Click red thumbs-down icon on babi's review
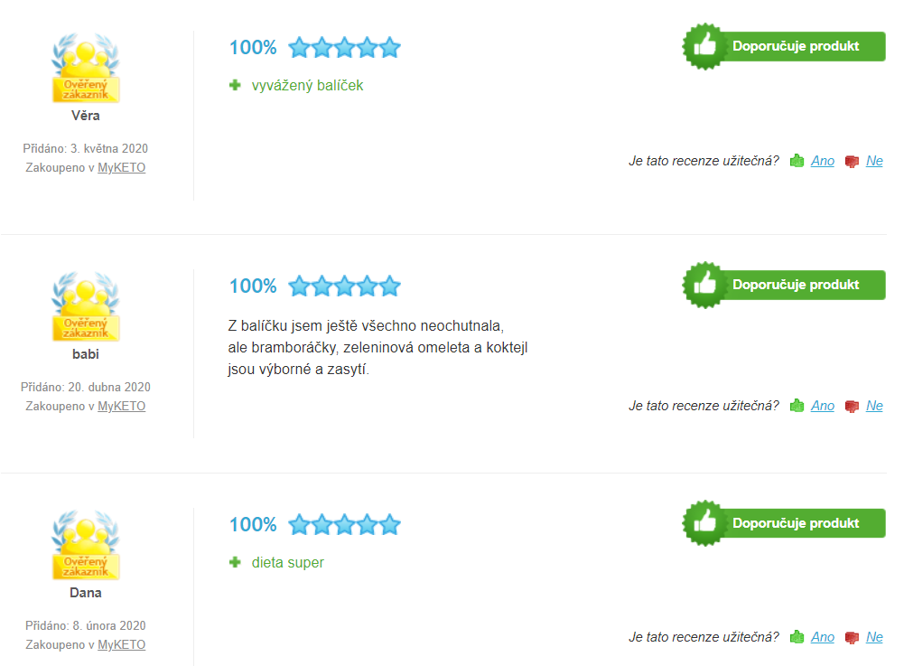The height and width of the screenshot is (666, 904). coord(852,407)
